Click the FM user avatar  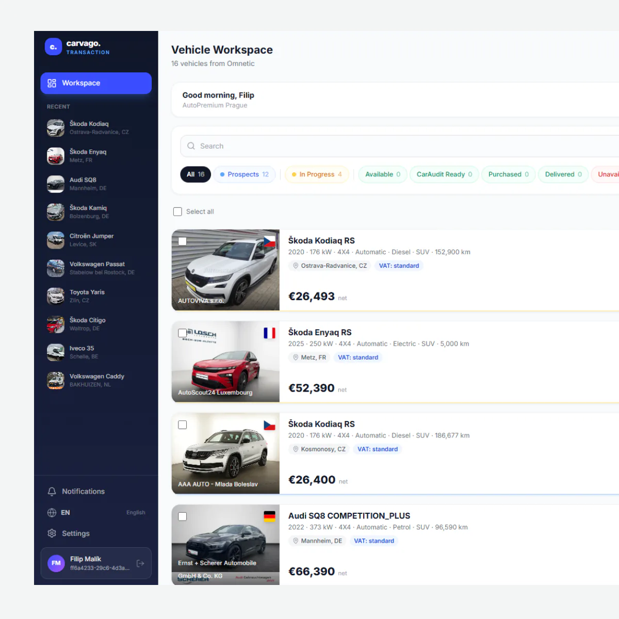click(56, 563)
